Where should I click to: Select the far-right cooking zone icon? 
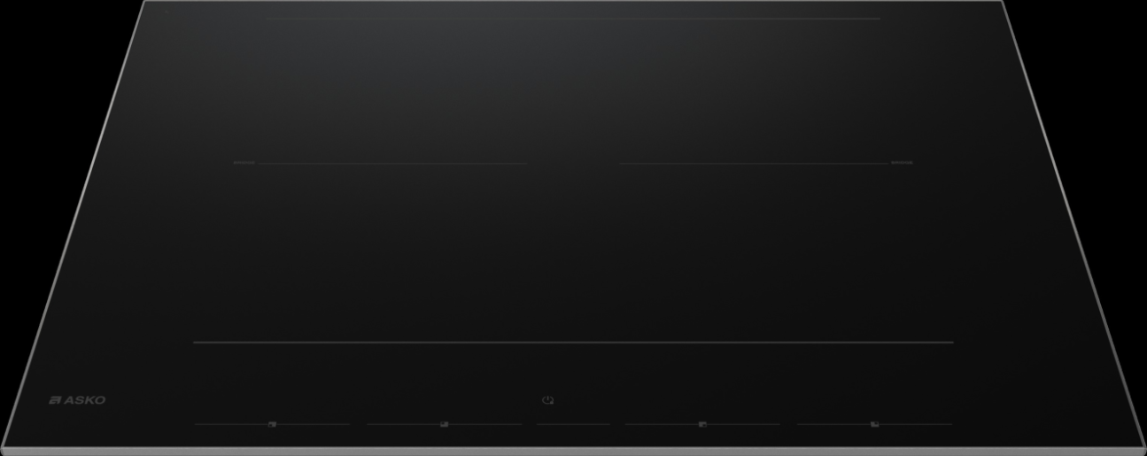(874, 425)
